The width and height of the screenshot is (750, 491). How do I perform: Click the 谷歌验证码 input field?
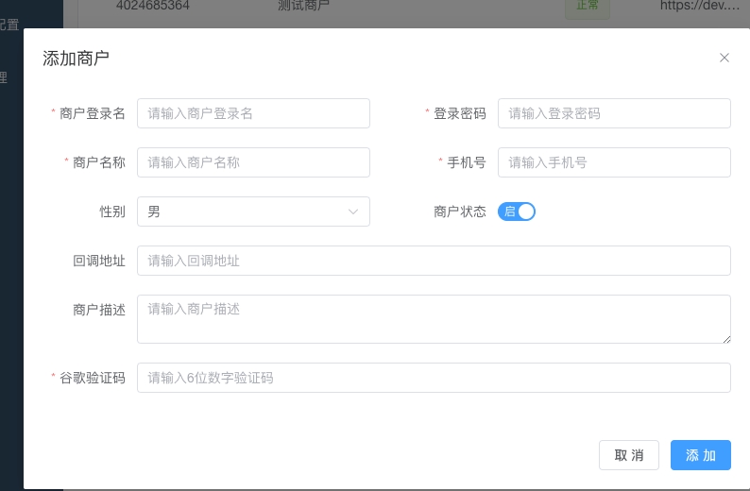point(434,378)
